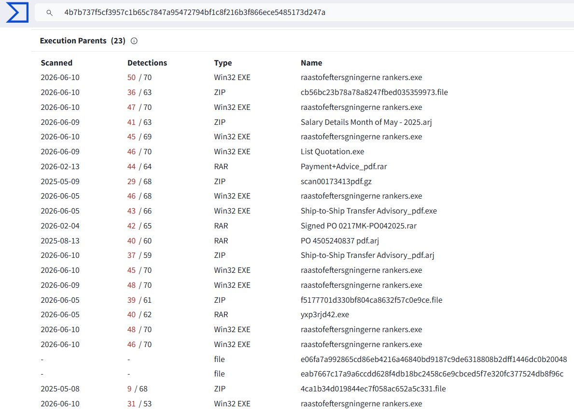The height and width of the screenshot is (416, 574).
Task: Click scan date 2025-05-08
Action: coord(60,389)
